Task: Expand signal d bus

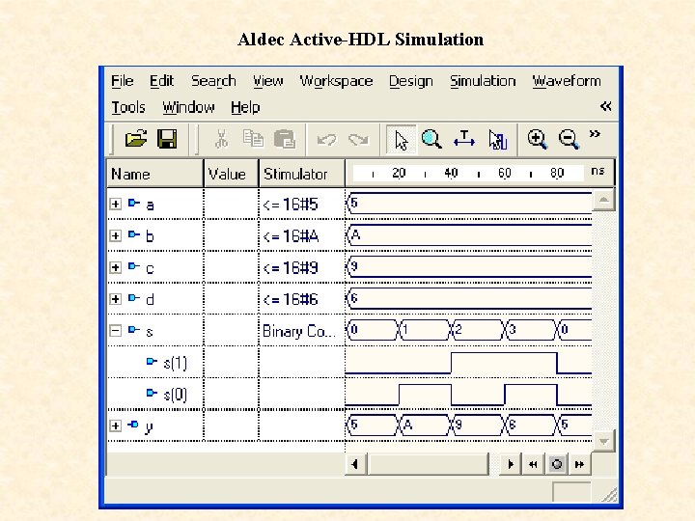Action: (x=115, y=298)
